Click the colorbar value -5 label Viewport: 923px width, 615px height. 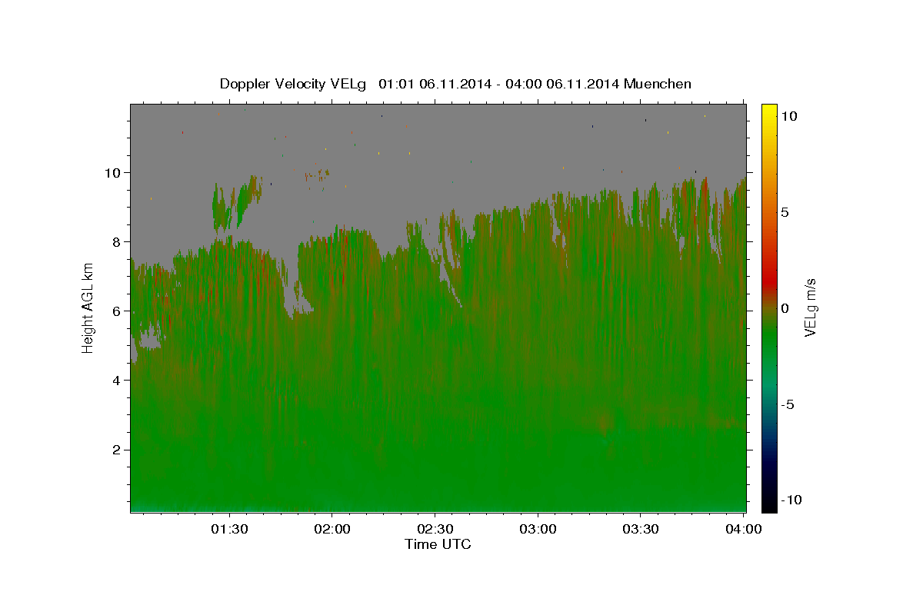[x=788, y=404]
